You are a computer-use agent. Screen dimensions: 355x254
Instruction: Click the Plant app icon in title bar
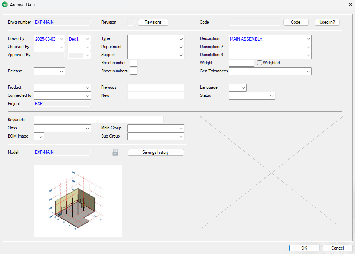coord(5,5)
